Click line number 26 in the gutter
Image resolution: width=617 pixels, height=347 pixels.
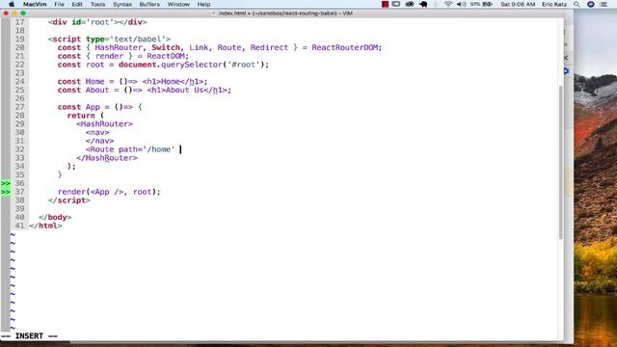19,98
